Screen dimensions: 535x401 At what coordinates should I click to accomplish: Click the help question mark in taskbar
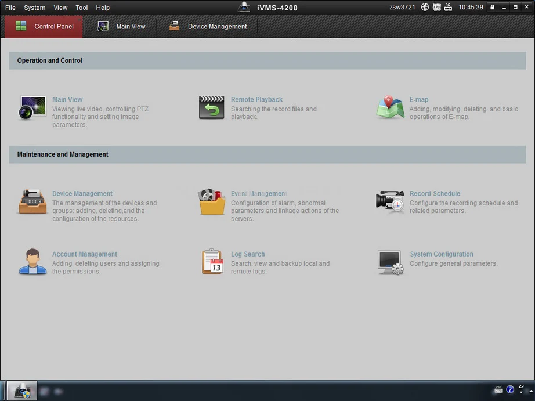coord(510,389)
